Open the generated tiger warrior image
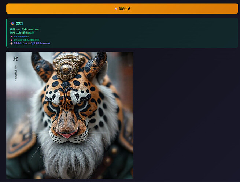The height and width of the screenshot is (183, 240). (70, 115)
